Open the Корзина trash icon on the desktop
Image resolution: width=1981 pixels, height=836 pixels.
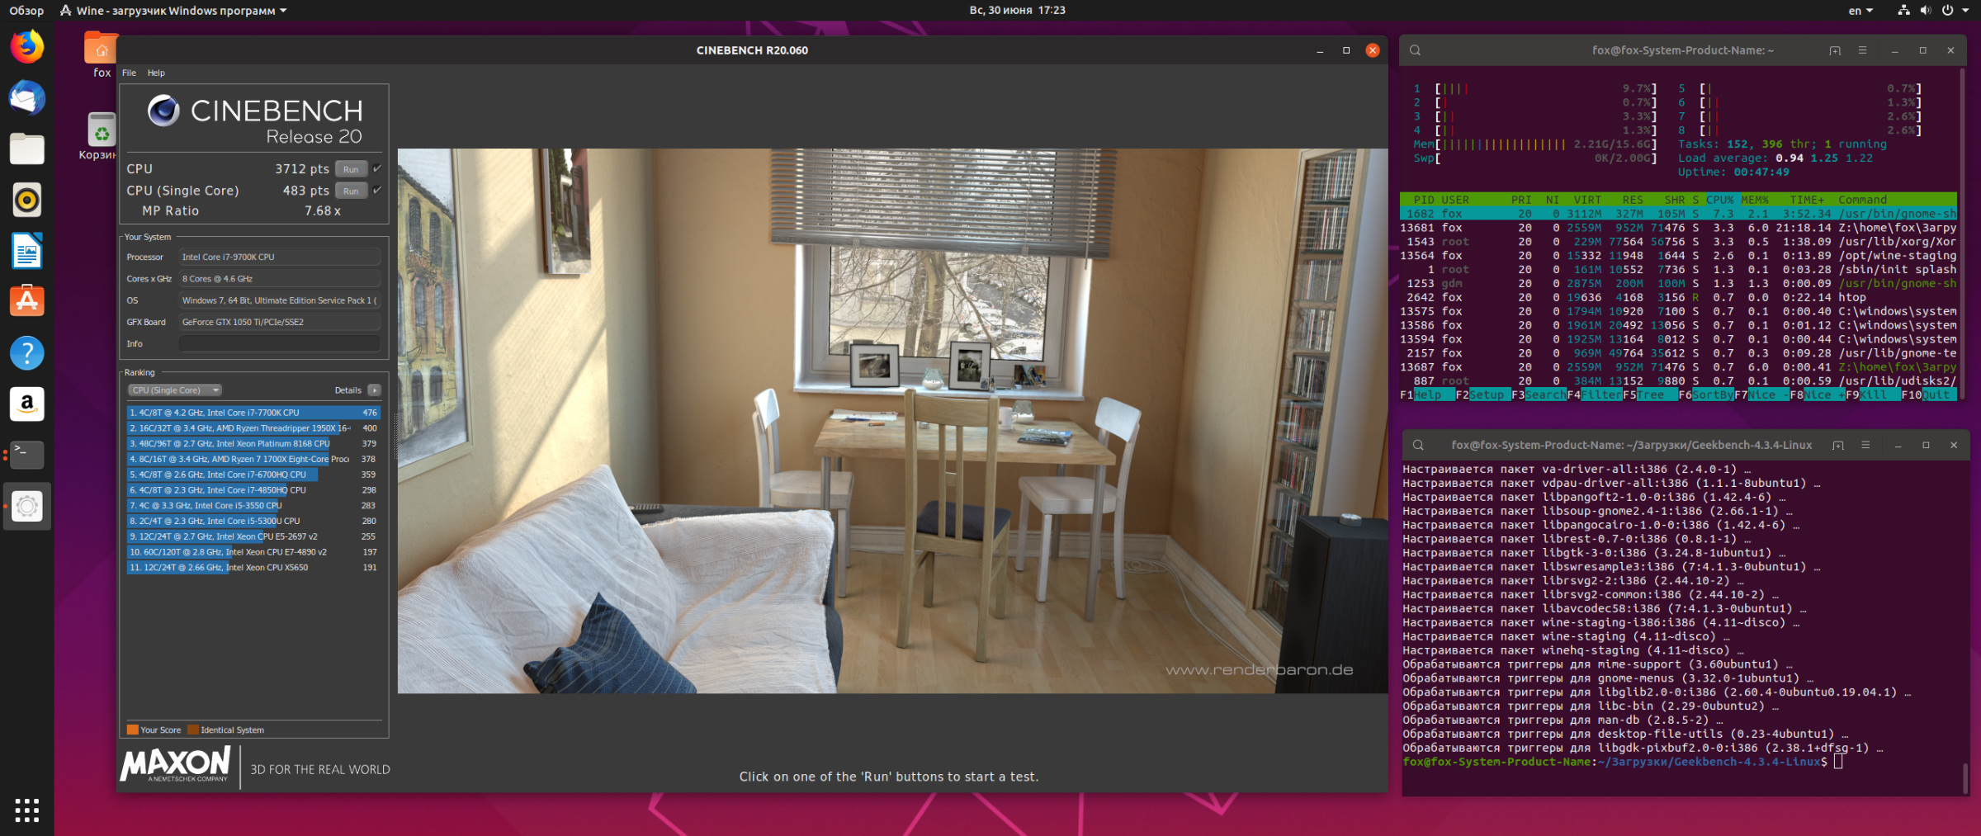click(x=101, y=136)
